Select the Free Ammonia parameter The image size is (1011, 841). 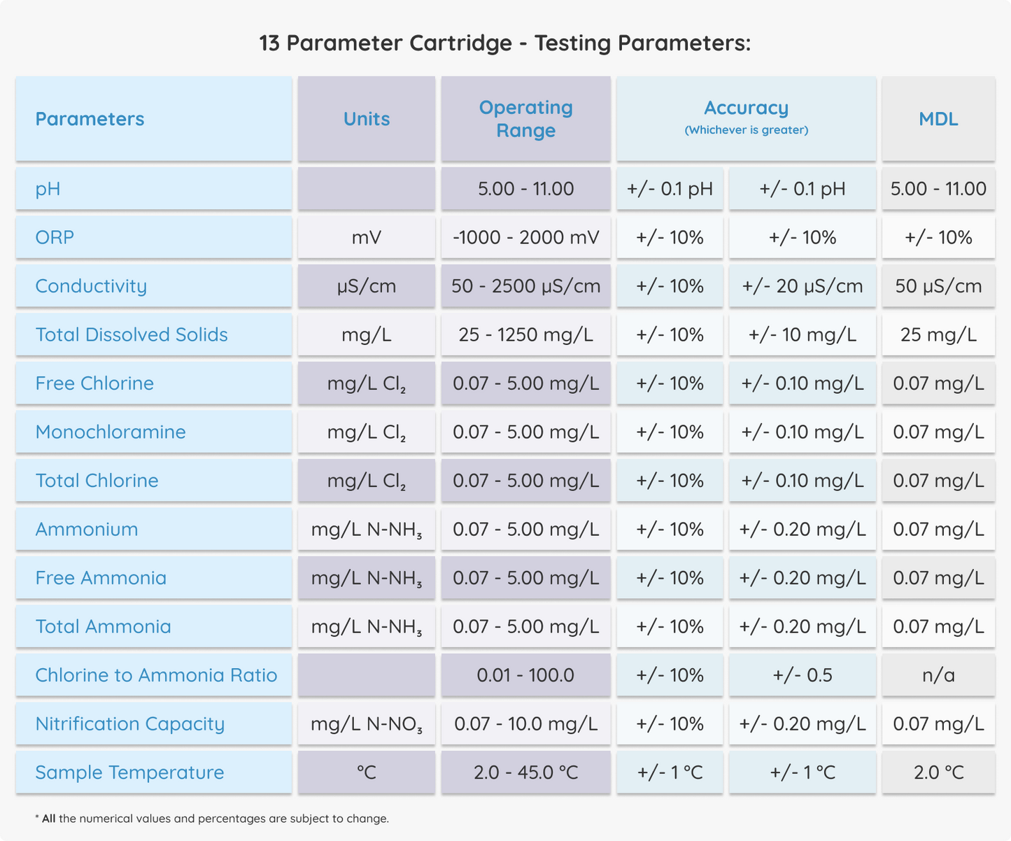point(101,578)
